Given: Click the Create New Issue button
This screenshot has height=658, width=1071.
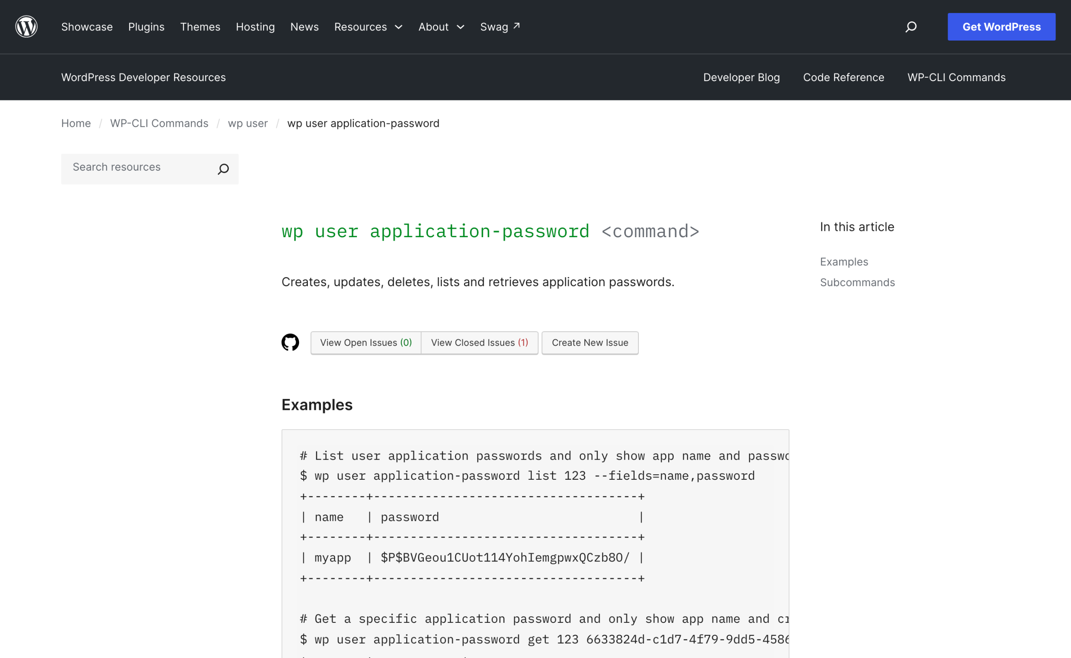Looking at the screenshot, I should coord(590,343).
